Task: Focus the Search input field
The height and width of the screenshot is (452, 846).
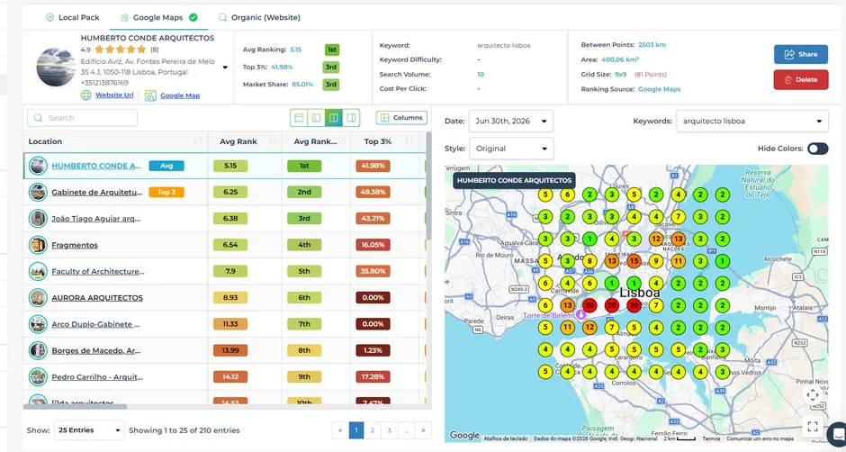Action: point(82,118)
